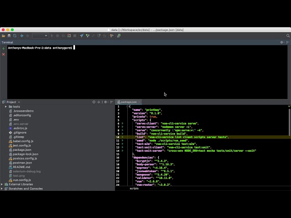Close the terminal session with red X
Image resolution: width=291 pixels, height=218 pixels.
tap(3, 54)
